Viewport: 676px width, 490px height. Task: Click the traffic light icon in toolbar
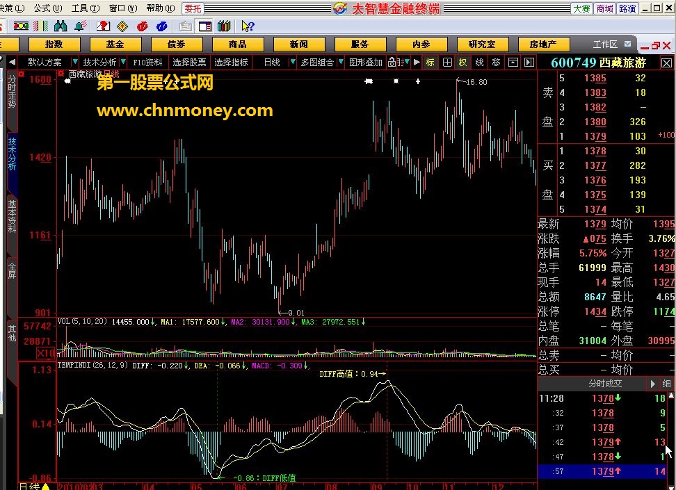(21, 26)
